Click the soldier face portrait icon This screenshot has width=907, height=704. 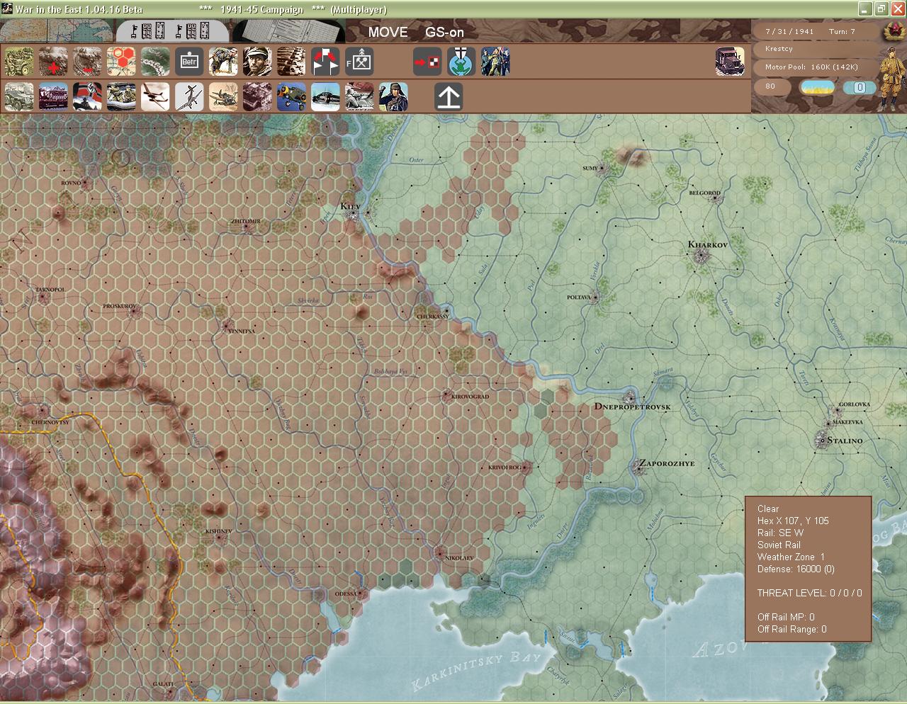pyautogui.click(x=257, y=62)
